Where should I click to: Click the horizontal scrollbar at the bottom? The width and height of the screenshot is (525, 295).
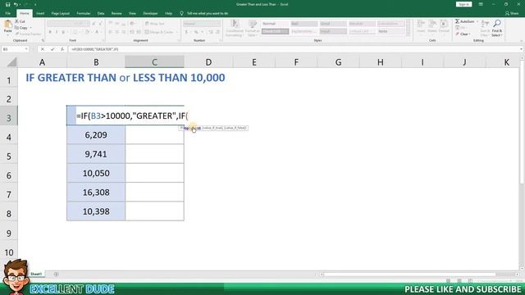[x=420, y=275]
